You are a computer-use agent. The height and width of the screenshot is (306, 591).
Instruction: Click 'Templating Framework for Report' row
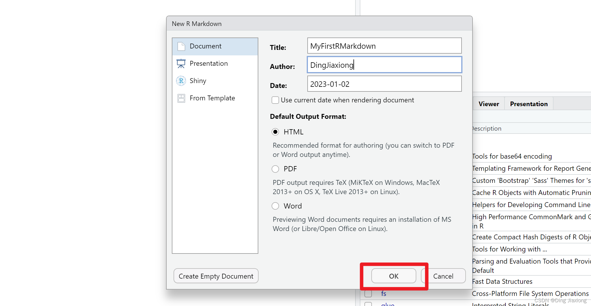pyautogui.click(x=532, y=168)
